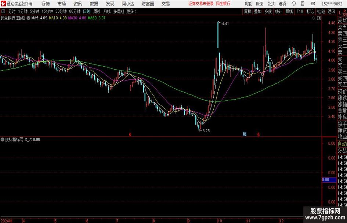The height and width of the screenshot is (223, 347).
Task: Click the 4.41 high price marker
Action: tap(225, 23)
